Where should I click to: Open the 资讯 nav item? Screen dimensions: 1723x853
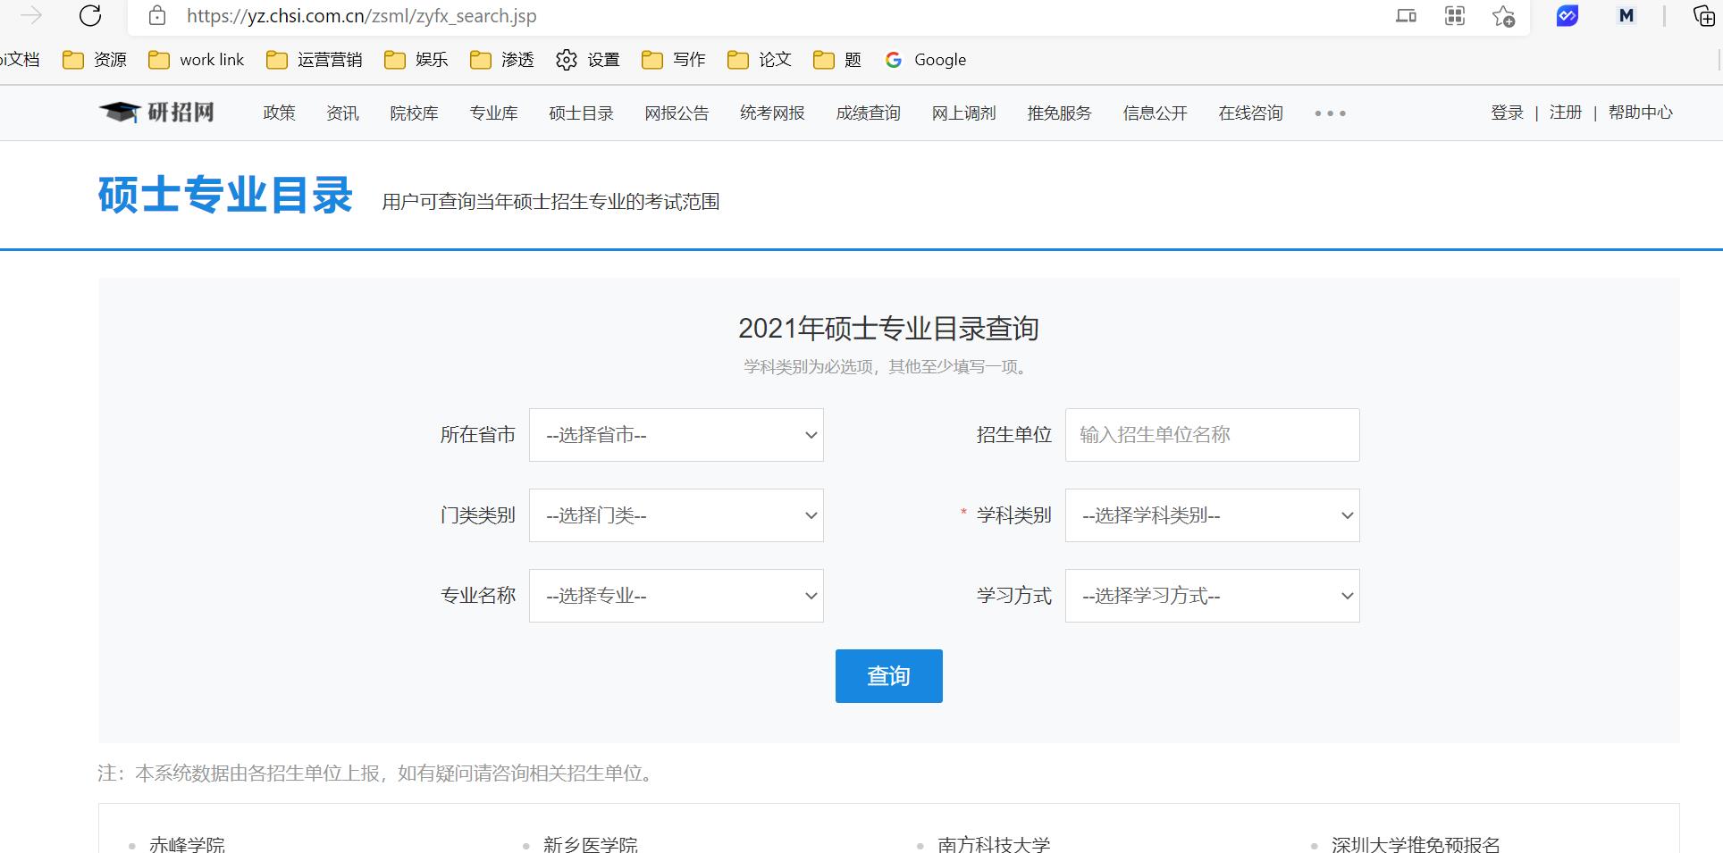click(342, 113)
